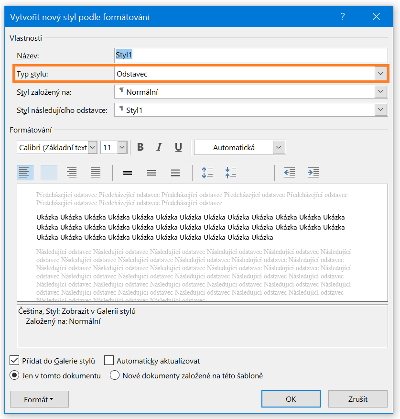Toggle bold formatting
This screenshot has height=419, width=400.
140,147
